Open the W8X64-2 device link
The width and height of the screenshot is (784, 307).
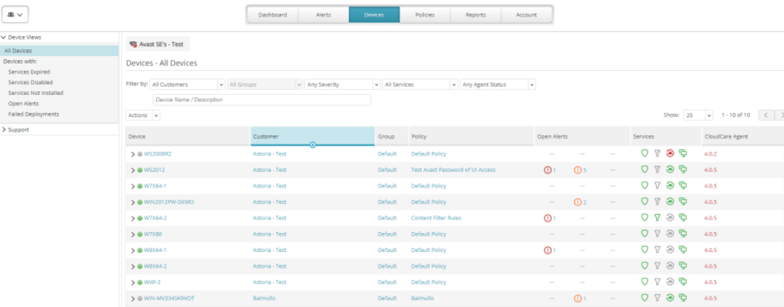155,266
